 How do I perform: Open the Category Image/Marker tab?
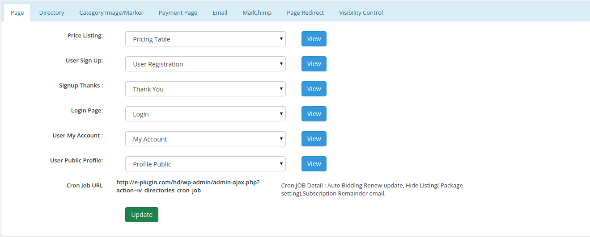(111, 12)
